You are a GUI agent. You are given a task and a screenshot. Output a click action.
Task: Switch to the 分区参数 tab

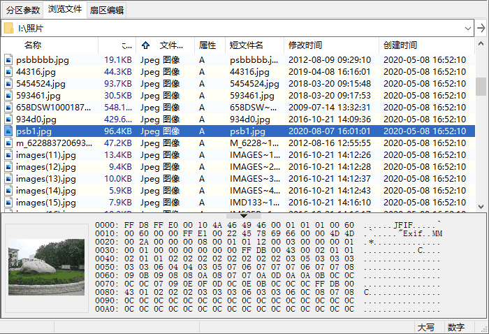point(23,10)
